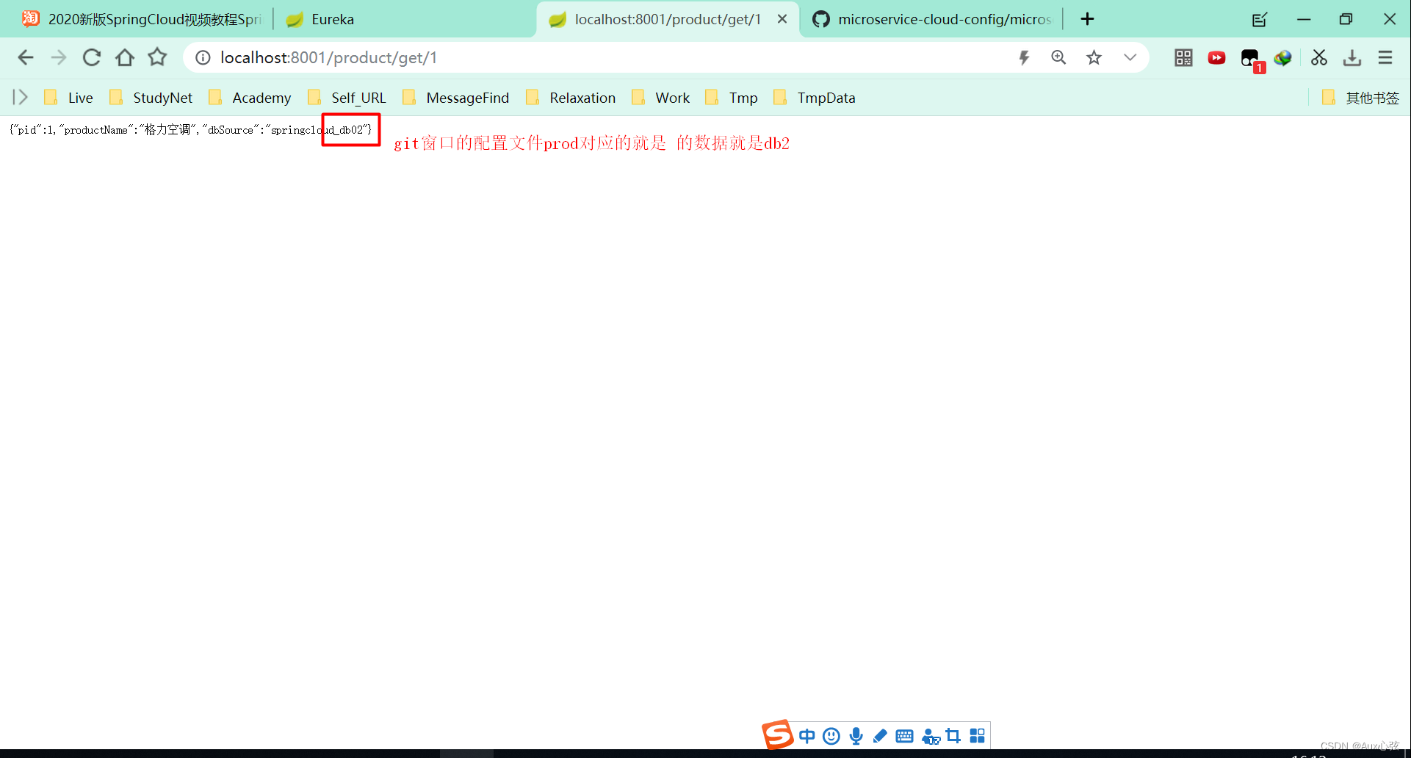This screenshot has width=1411, height=758.
Task: Open the IDM download manager extension
Action: click(1283, 58)
